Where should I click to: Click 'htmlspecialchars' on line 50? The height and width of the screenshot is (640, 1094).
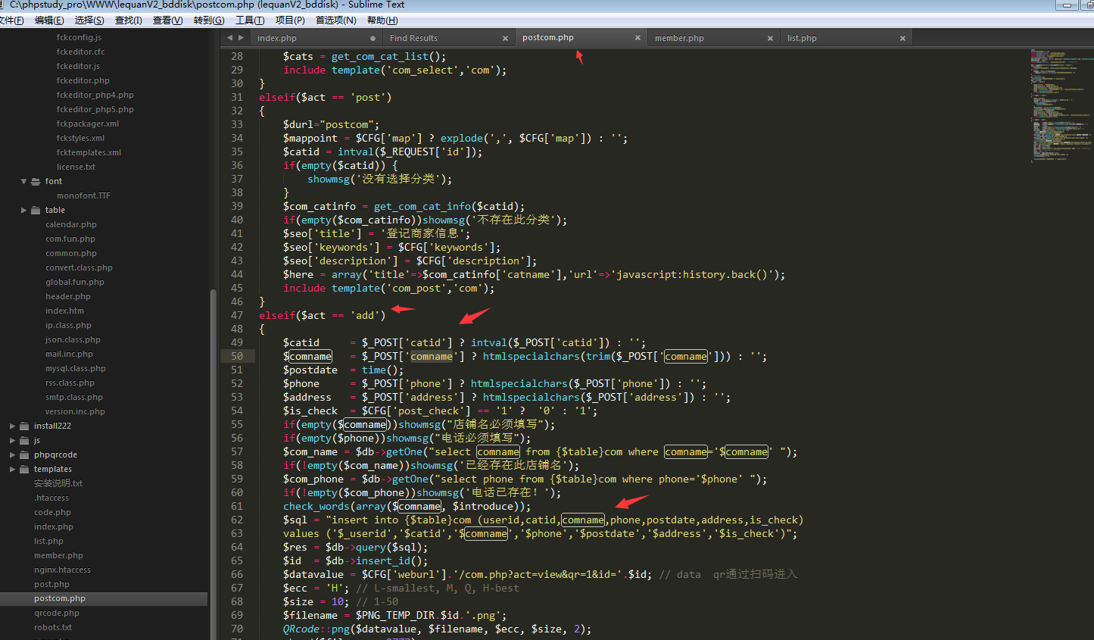(531, 357)
